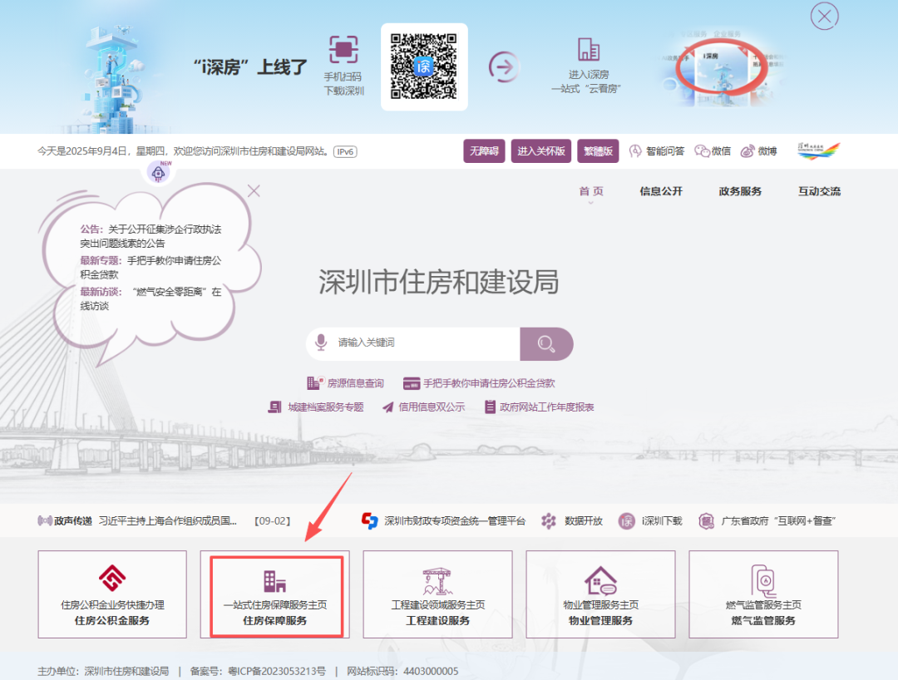This screenshot has width=898, height=680.
Task: Click the magnifier search button
Action: pos(546,343)
